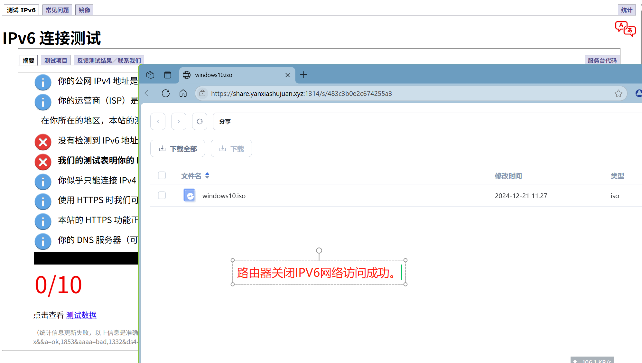
Task: Click the browser address bar URL
Action: point(301,93)
